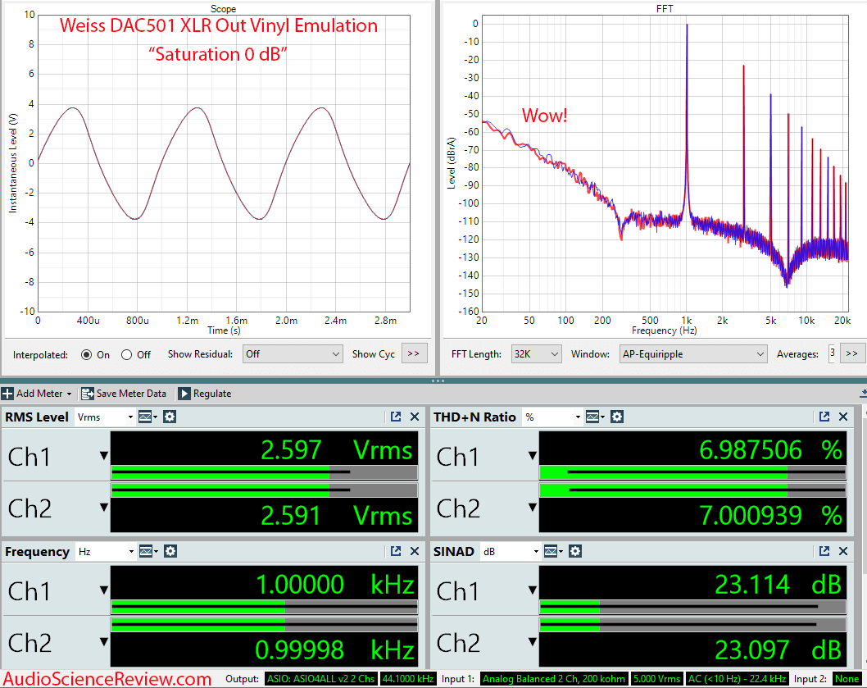
Task: Open SINAD meter settings gear
Action: click(575, 551)
